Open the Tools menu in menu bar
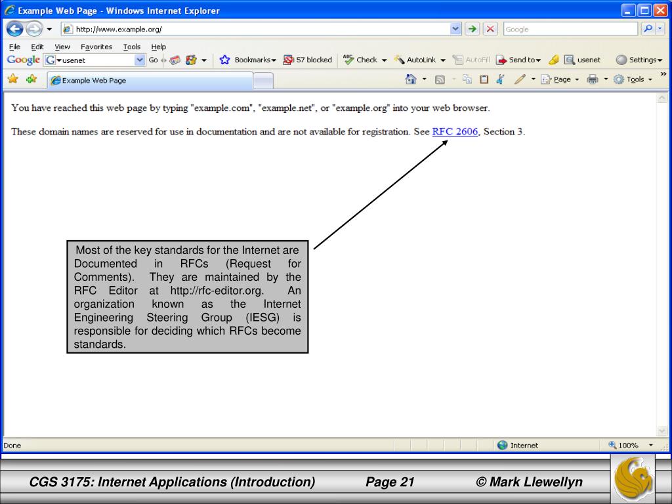672x504 pixels. (x=131, y=47)
